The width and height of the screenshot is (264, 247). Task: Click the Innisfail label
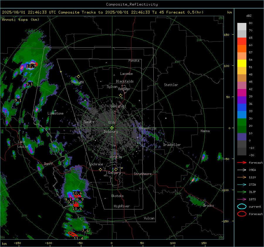[118, 106]
